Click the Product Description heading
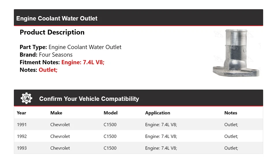Viewport: 277px width, 163px height. (x=52, y=32)
